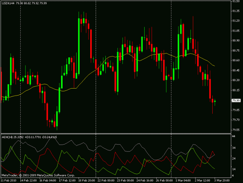Click the 81.05 price scale value
The height and width of the screenshot is (183, 243).
point(236,31)
